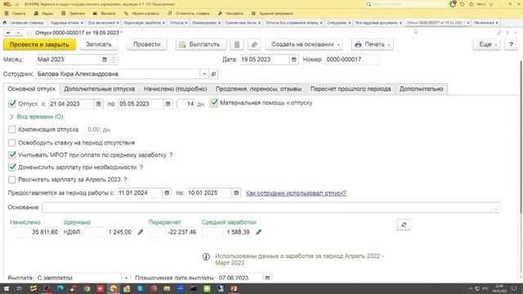Open calendar for vacation start date 21.04.2023
This screenshot has height=294, width=523.
[98, 104]
